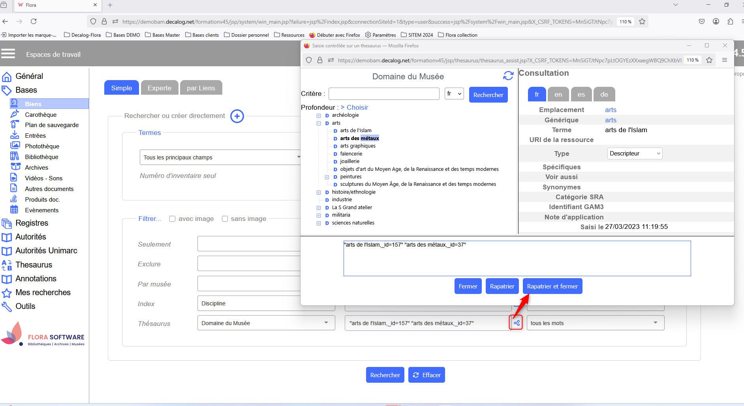Open the Thesaurus section in sidebar
The height and width of the screenshot is (406, 744).
pos(34,265)
